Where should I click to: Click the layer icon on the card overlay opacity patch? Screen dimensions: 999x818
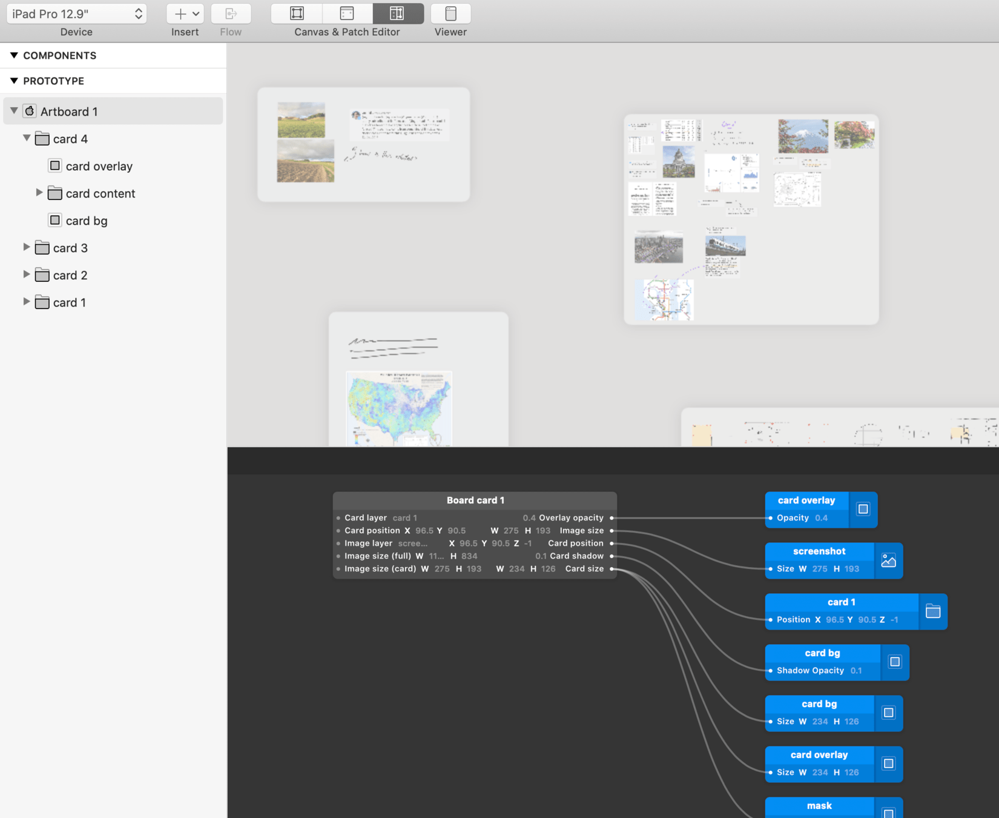point(863,509)
